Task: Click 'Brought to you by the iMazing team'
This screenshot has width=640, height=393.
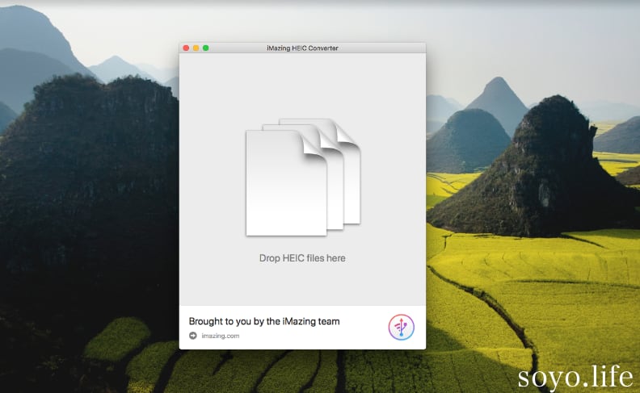Action: (x=264, y=321)
